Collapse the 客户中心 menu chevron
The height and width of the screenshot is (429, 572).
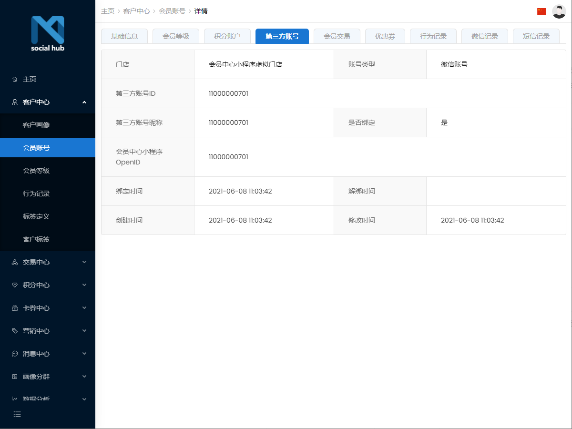point(84,102)
